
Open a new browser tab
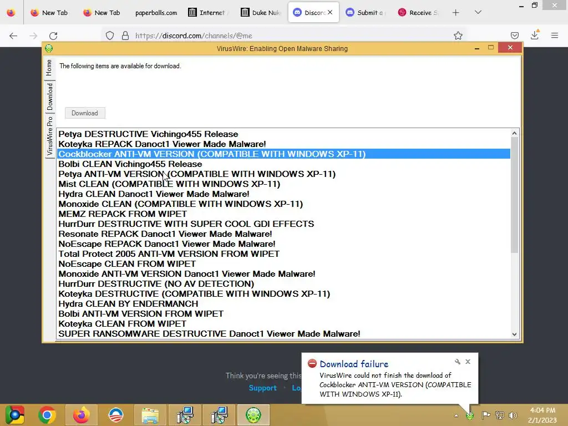pos(456,13)
